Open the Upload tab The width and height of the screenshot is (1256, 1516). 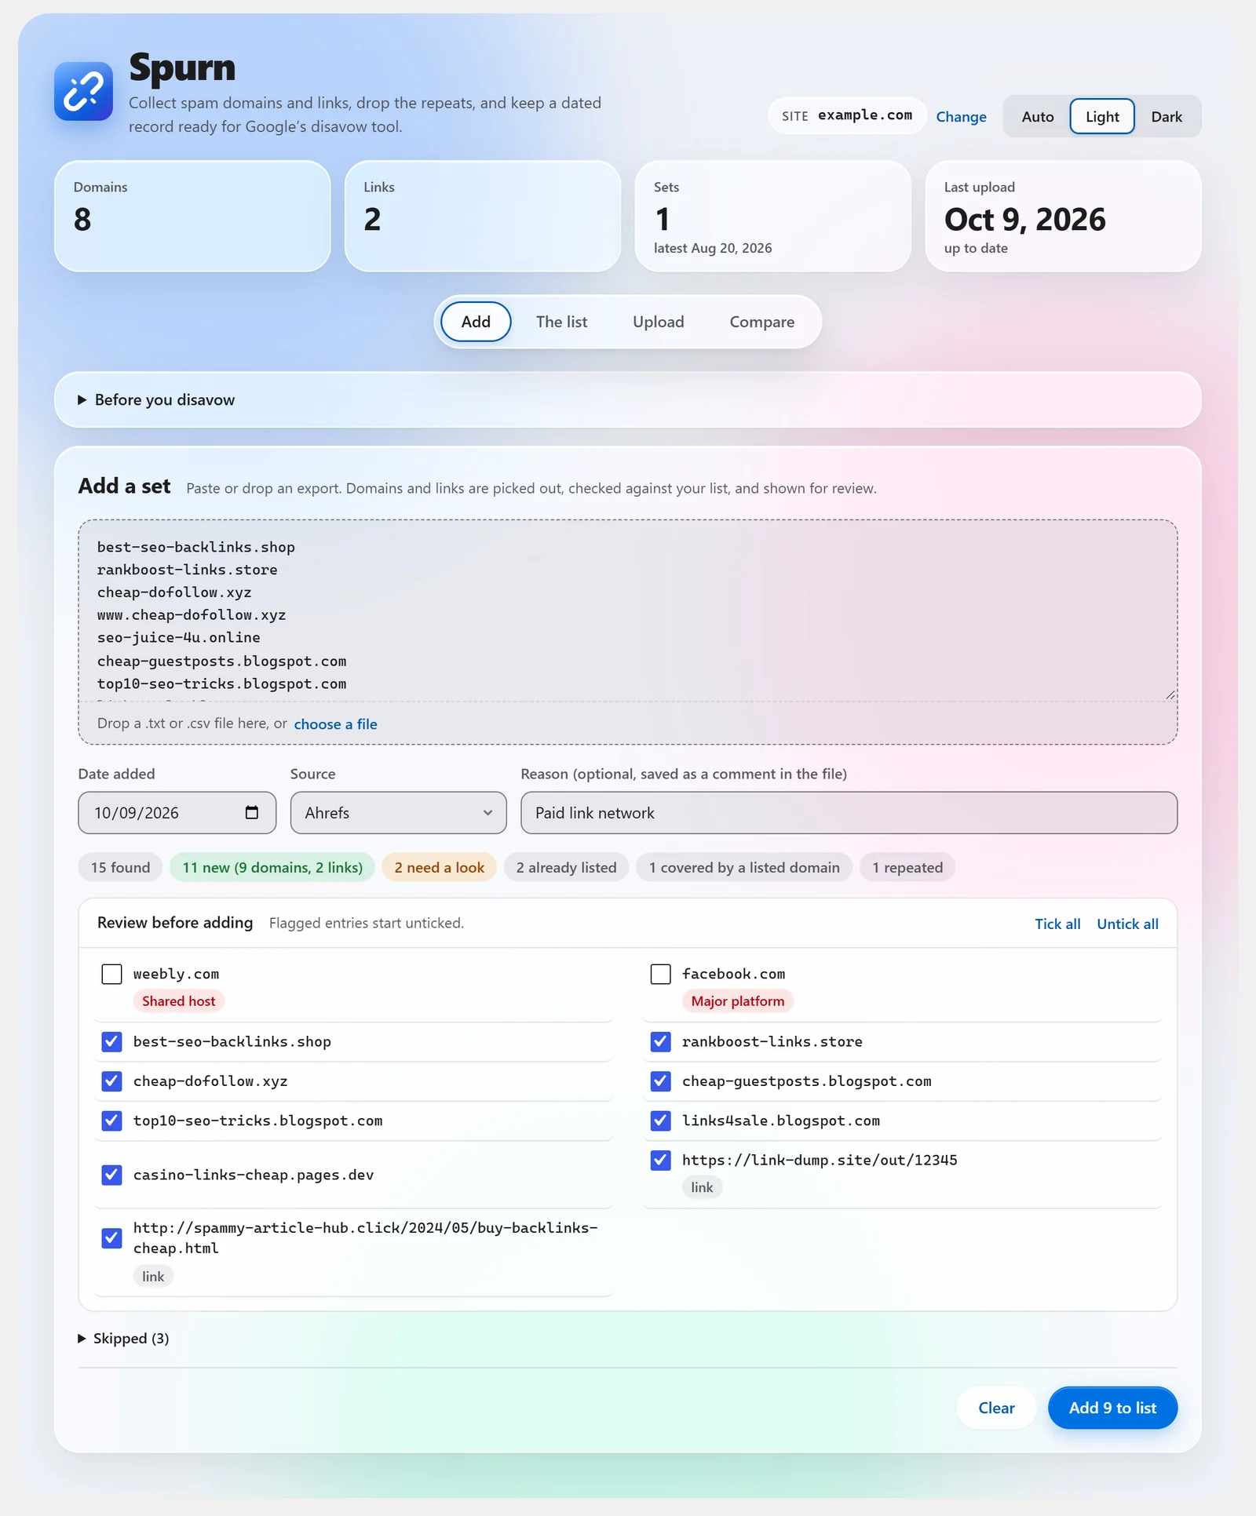(x=658, y=322)
